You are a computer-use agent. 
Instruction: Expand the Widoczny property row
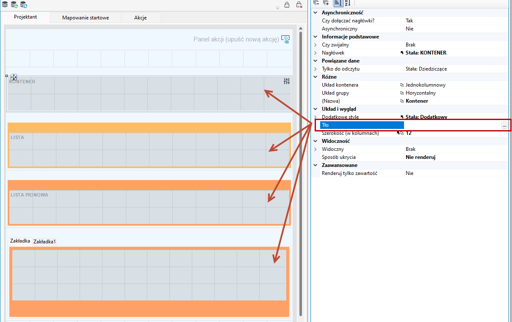click(x=315, y=149)
